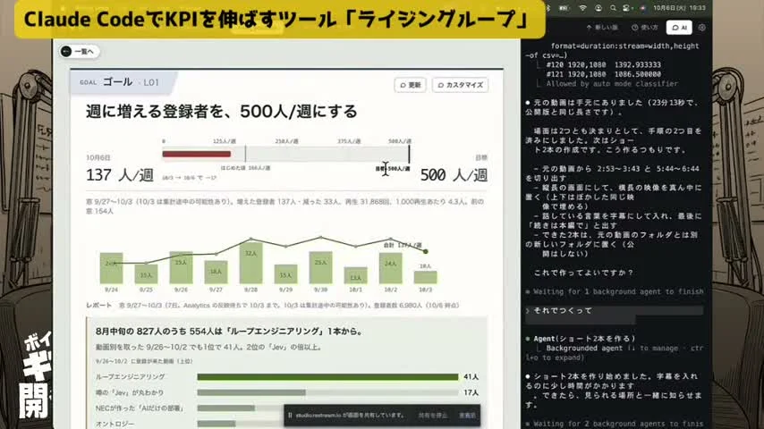Viewport: 764px width, 429px height.
Task: Go back with the 一覧へ button
Action: click(80, 51)
